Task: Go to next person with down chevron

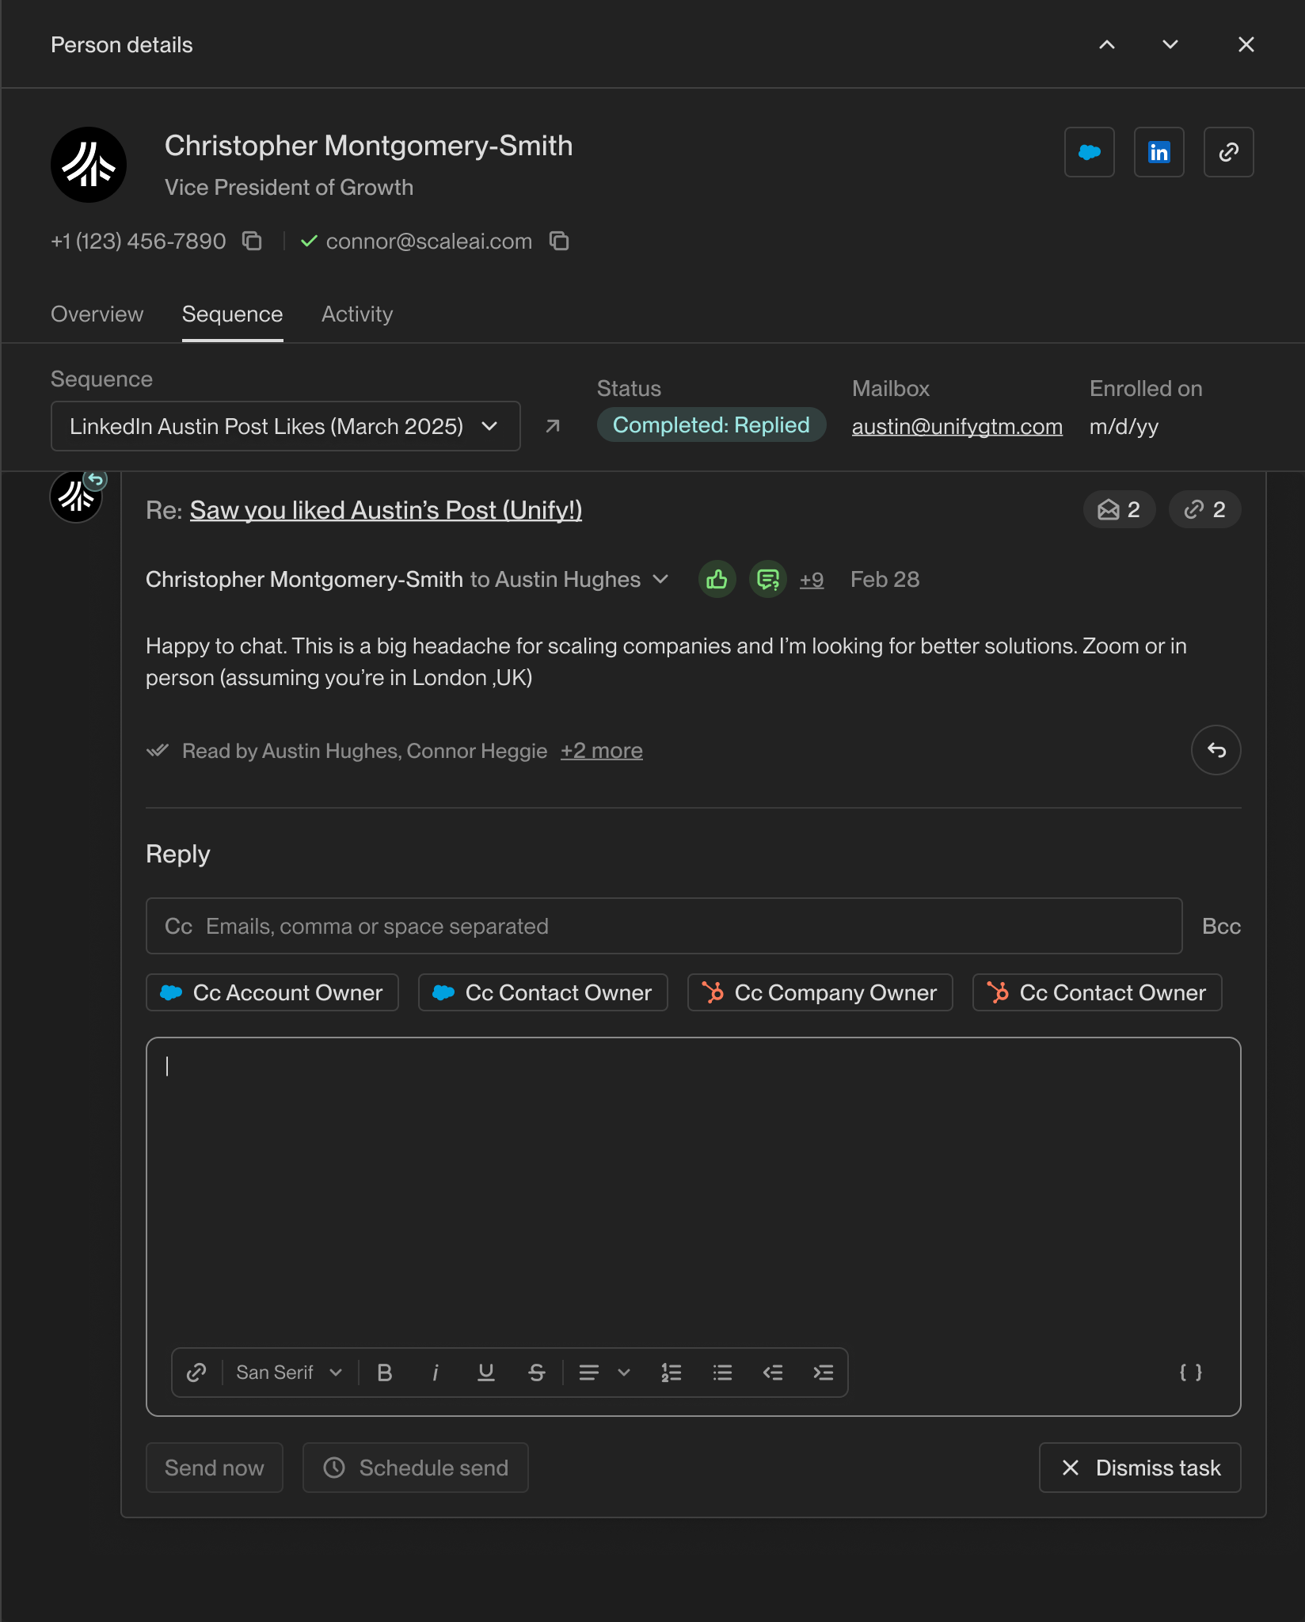Action: pos(1170,44)
